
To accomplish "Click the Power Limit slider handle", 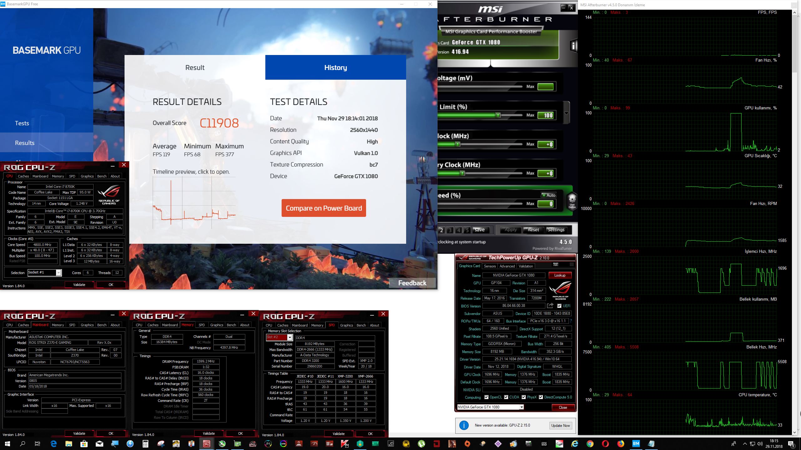I will (x=498, y=115).
